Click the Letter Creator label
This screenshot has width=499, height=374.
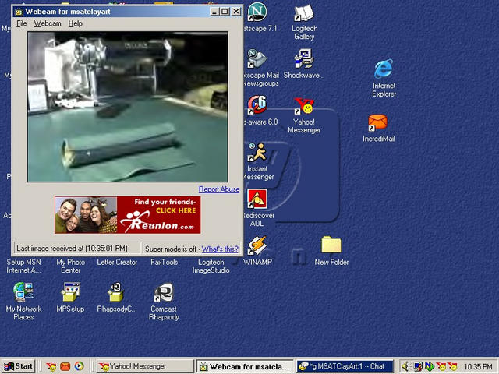click(117, 263)
